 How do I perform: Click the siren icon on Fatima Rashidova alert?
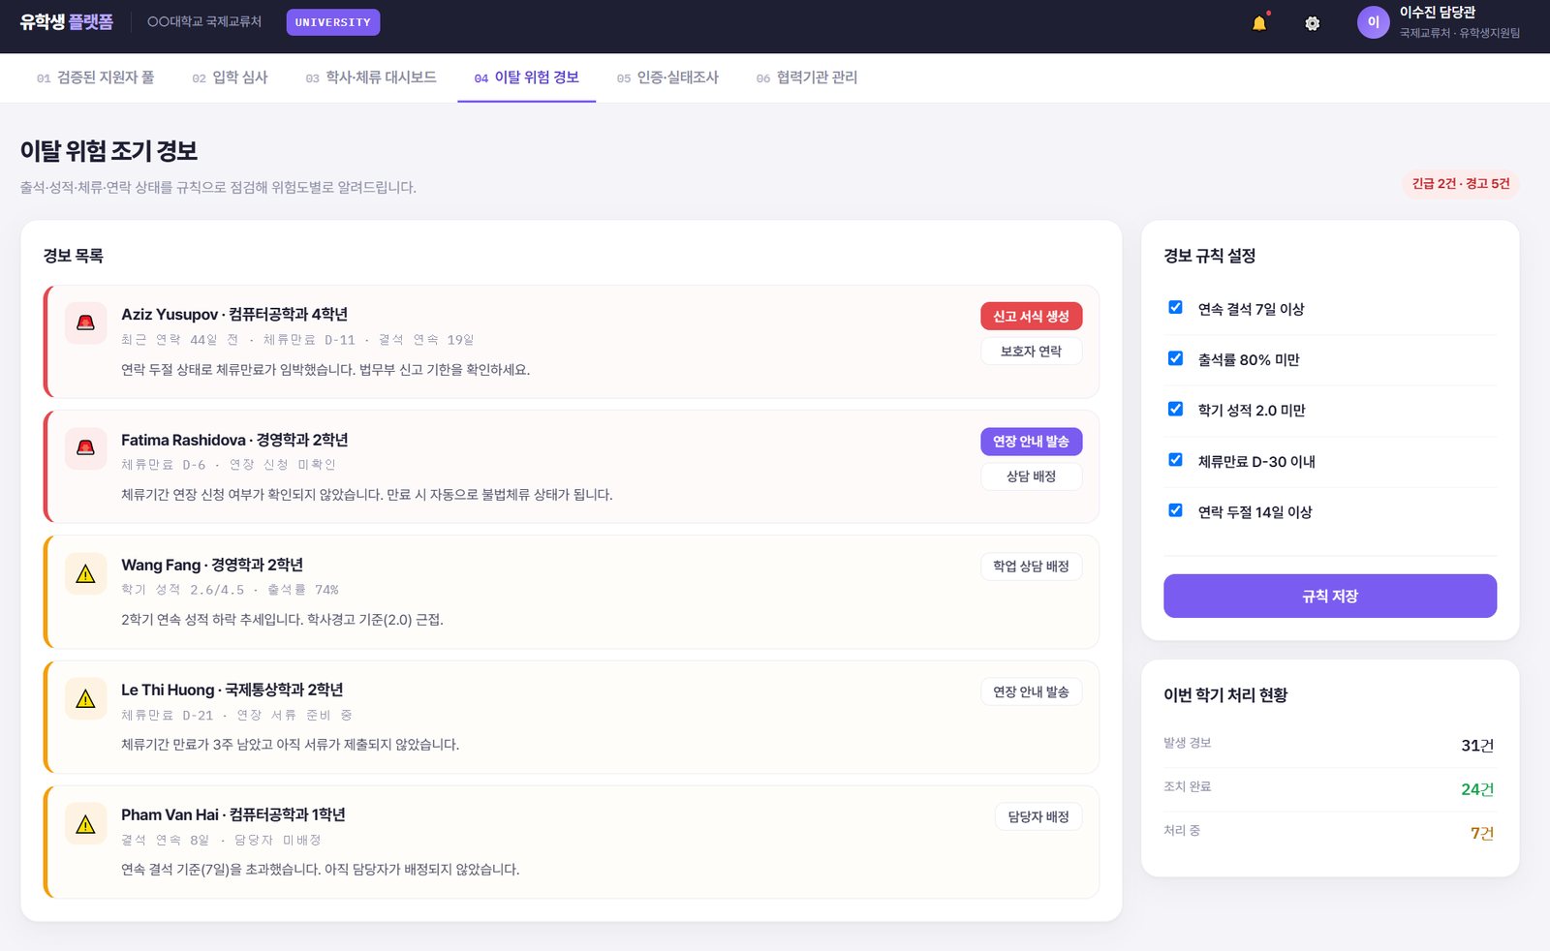(85, 448)
